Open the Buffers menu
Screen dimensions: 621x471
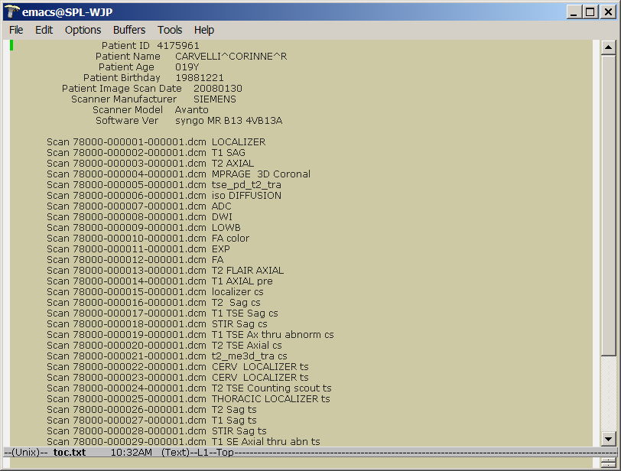click(x=128, y=30)
